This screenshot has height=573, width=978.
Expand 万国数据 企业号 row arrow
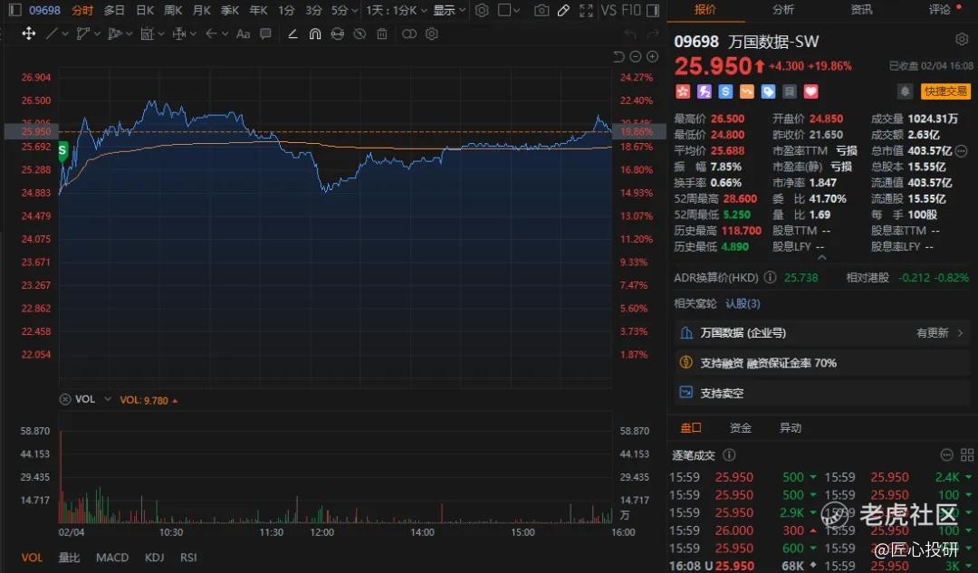click(960, 333)
